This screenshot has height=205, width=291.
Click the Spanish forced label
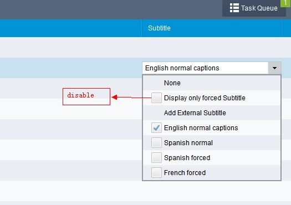(187, 158)
